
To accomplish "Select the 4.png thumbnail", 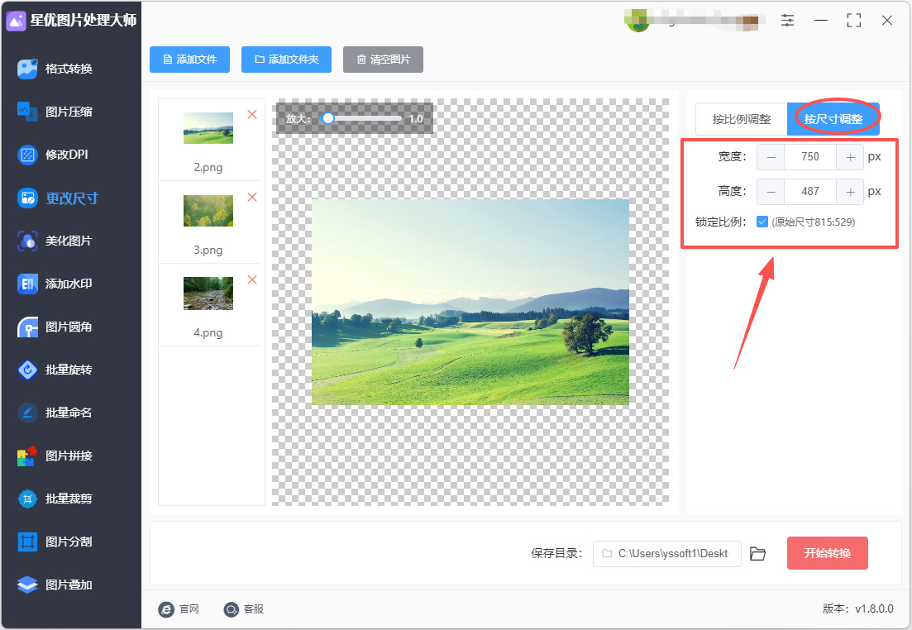I will pyautogui.click(x=208, y=294).
